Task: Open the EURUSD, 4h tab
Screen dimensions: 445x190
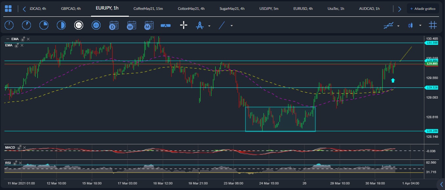Action: click(303, 9)
